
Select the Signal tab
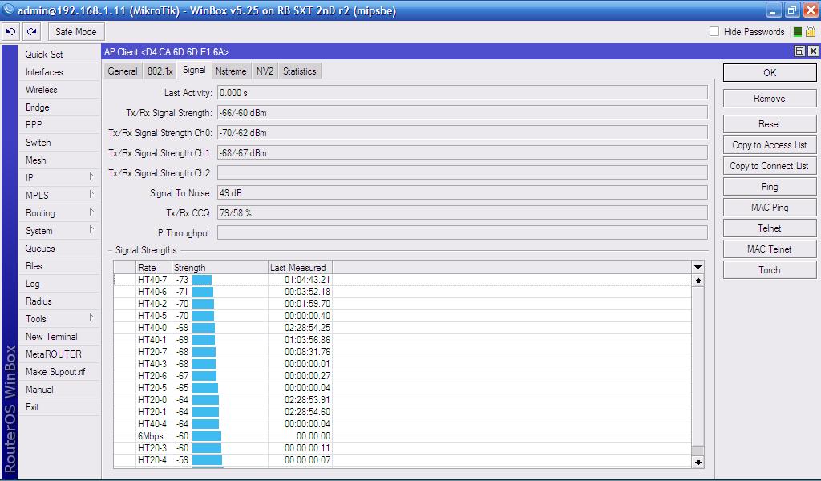(x=194, y=70)
